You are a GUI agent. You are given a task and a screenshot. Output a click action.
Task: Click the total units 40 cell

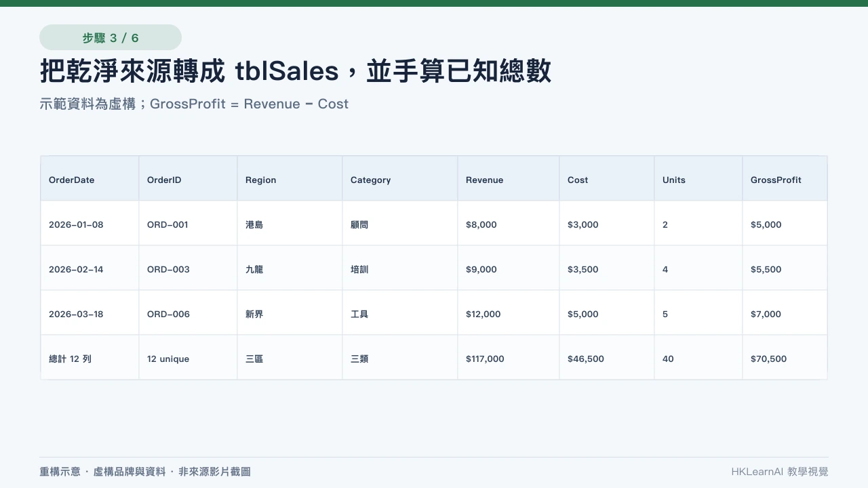[698, 357]
